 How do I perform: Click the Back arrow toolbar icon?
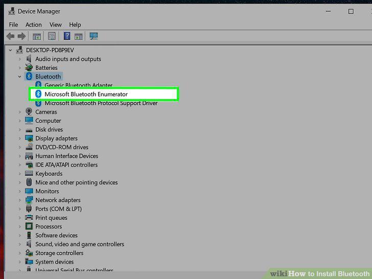[10, 36]
